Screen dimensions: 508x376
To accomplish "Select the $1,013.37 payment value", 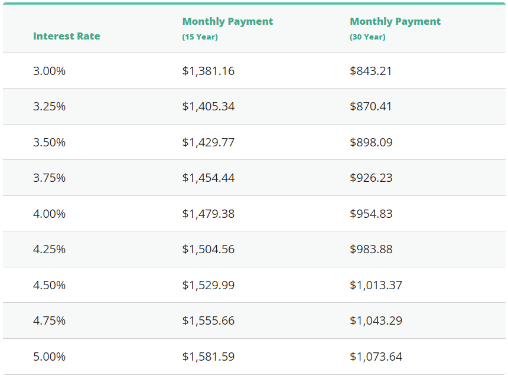I will pyautogui.click(x=376, y=285).
